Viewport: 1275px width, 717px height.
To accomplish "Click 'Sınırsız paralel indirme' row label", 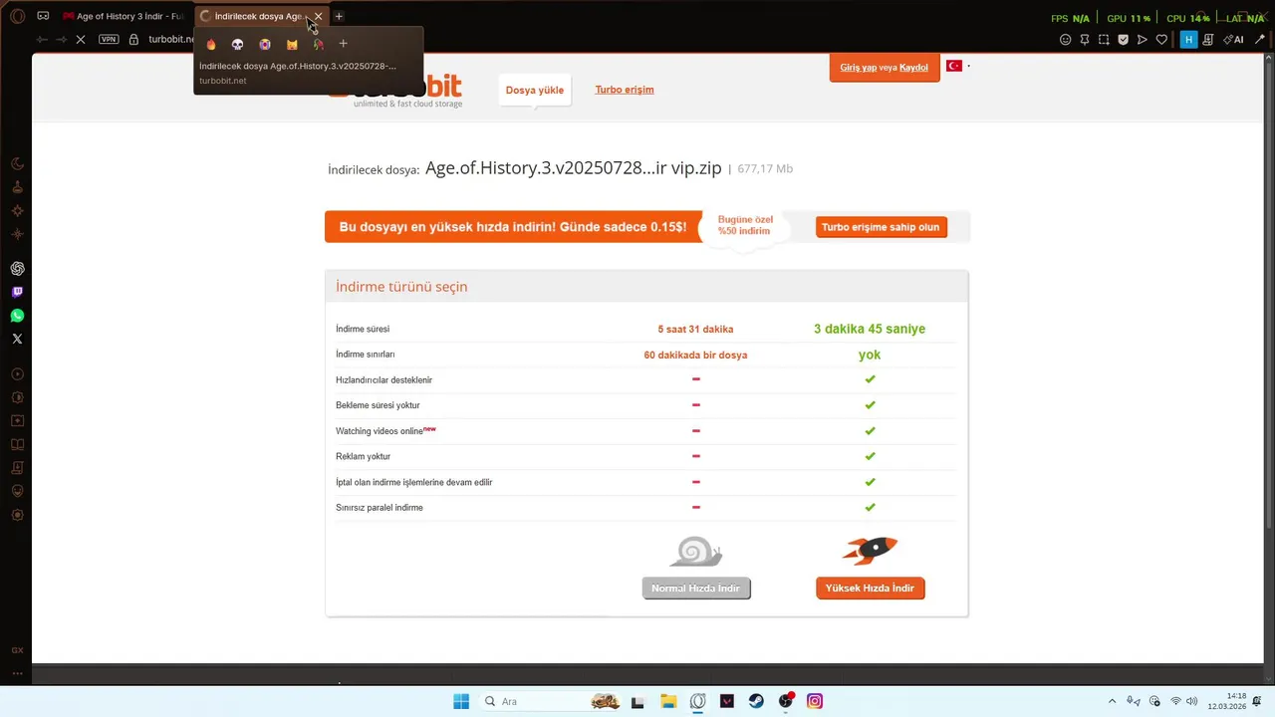I will point(380,508).
